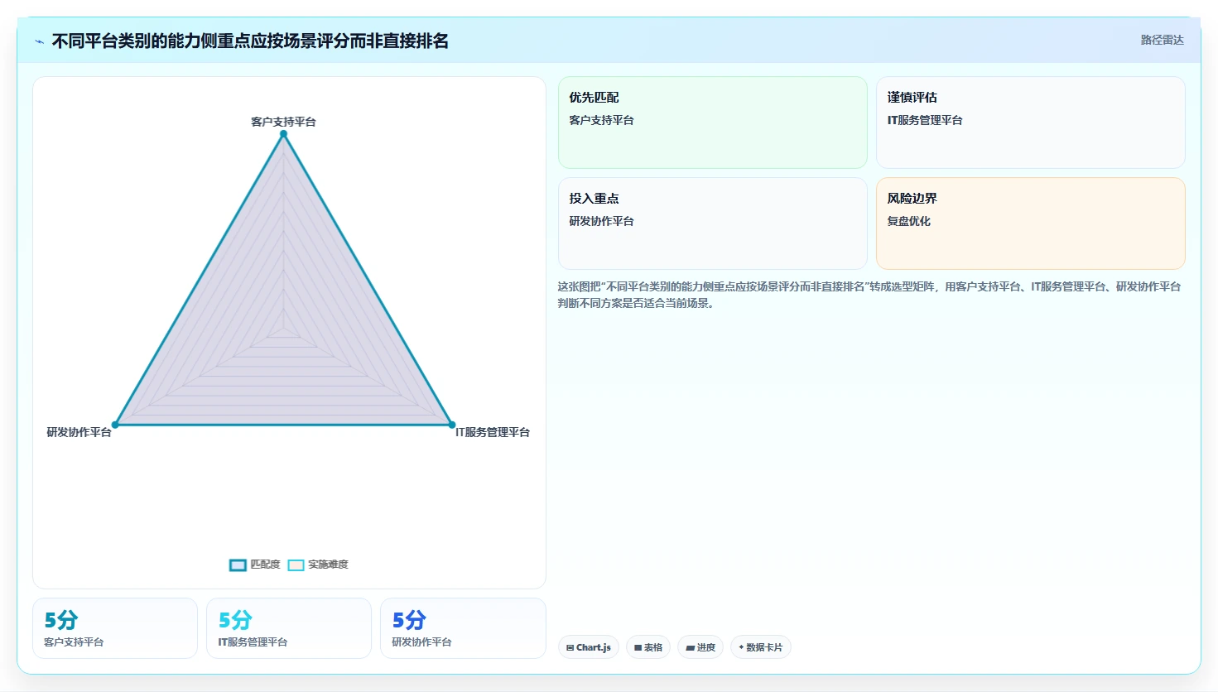Toggle the 实施难度 legend swatch
This screenshot has width=1218, height=692.
coord(296,565)
